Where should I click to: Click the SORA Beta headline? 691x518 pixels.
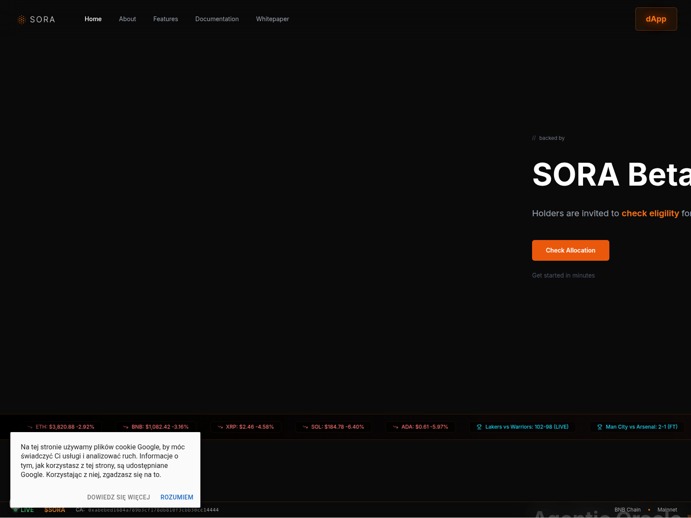point(612,175)
